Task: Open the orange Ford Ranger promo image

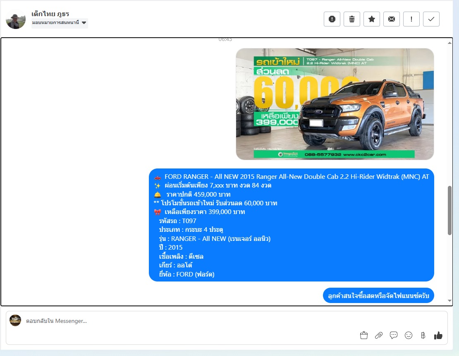Action: (335, 104)
